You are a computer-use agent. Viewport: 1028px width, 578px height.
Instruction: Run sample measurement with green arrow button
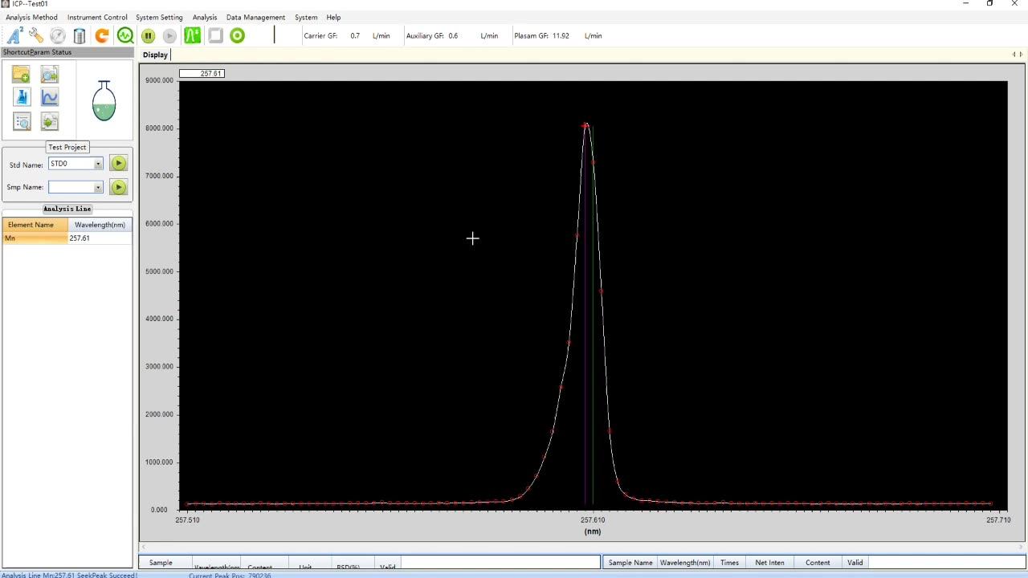(118, 187)
